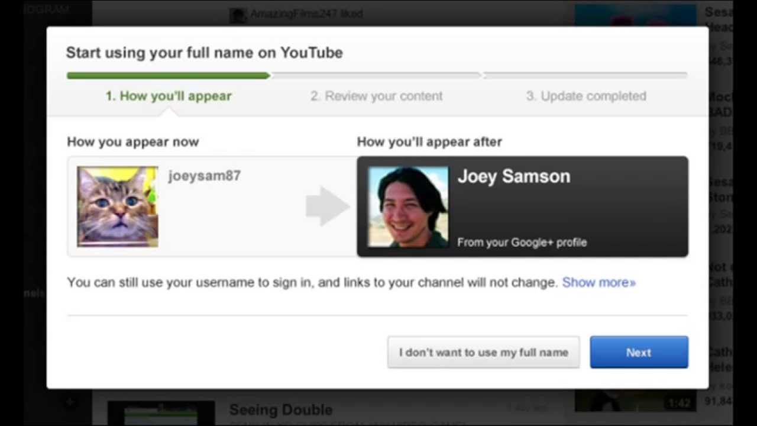Choose I don't want to use my full name

coord(483,352)
